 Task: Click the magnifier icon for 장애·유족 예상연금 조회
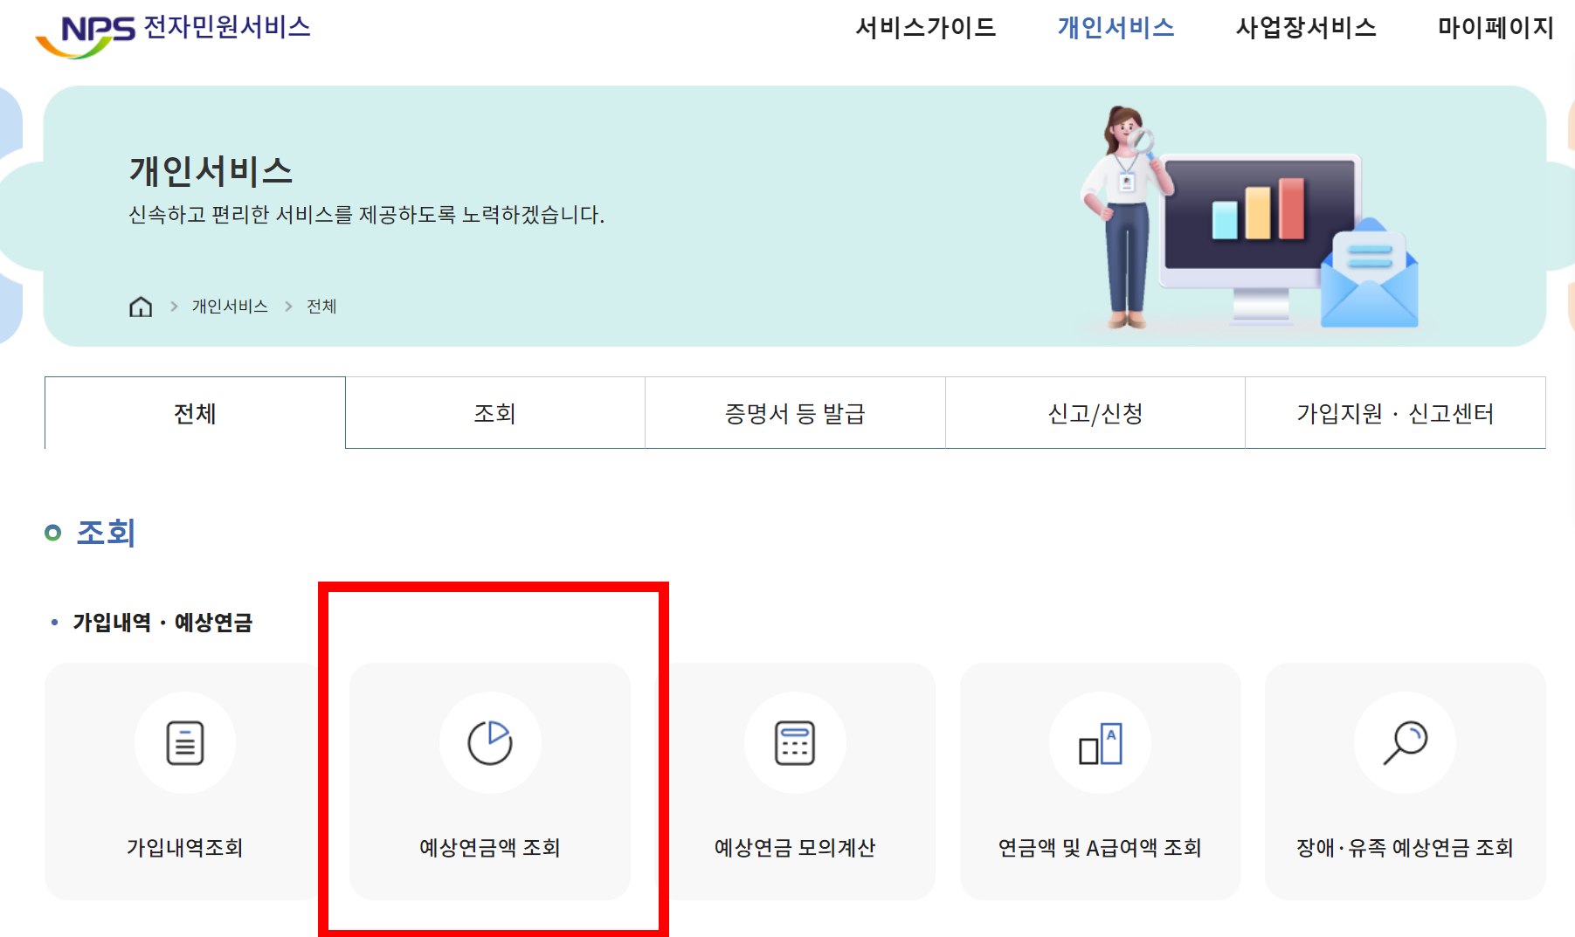click(x=1404, y=743)
